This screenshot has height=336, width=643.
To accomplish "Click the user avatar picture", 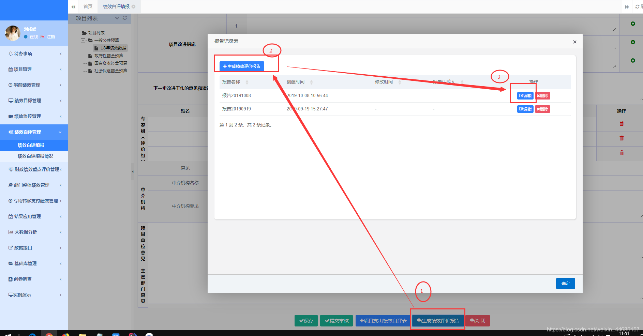I will [x=13, y=33].
